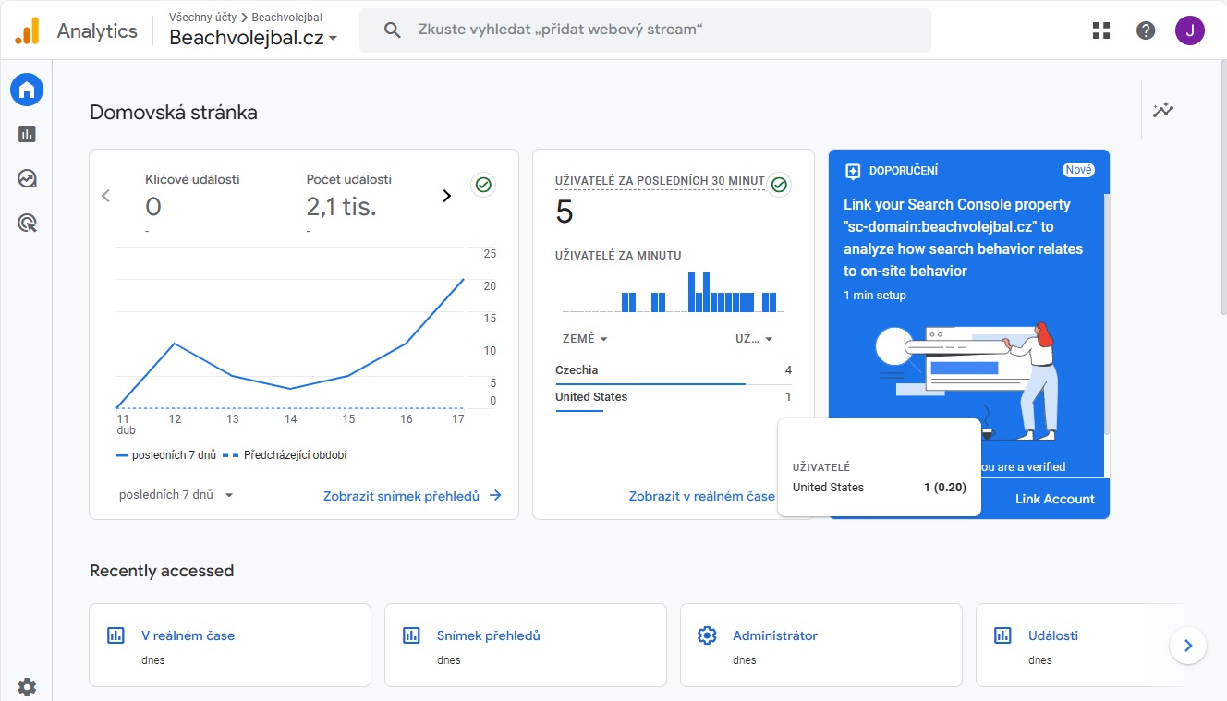Click the Předcházející období legend entry
1227x701 pixels.
[x=285, y=455]
